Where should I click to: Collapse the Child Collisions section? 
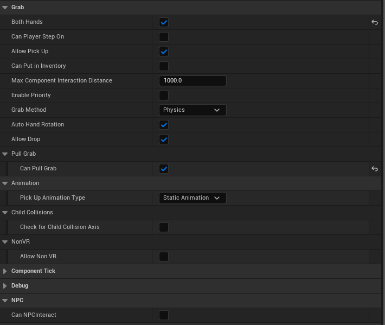coord(5,213)
